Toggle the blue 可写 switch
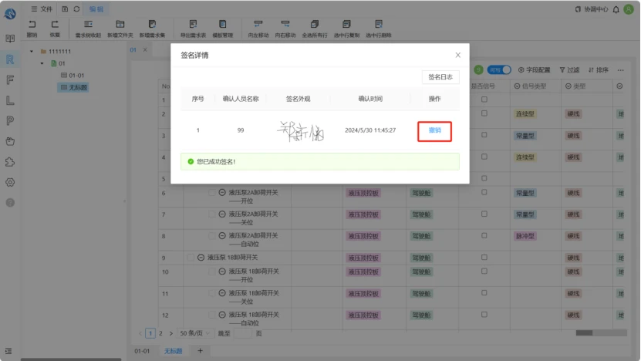The image size is (641, 361). (x=499, y=70)
